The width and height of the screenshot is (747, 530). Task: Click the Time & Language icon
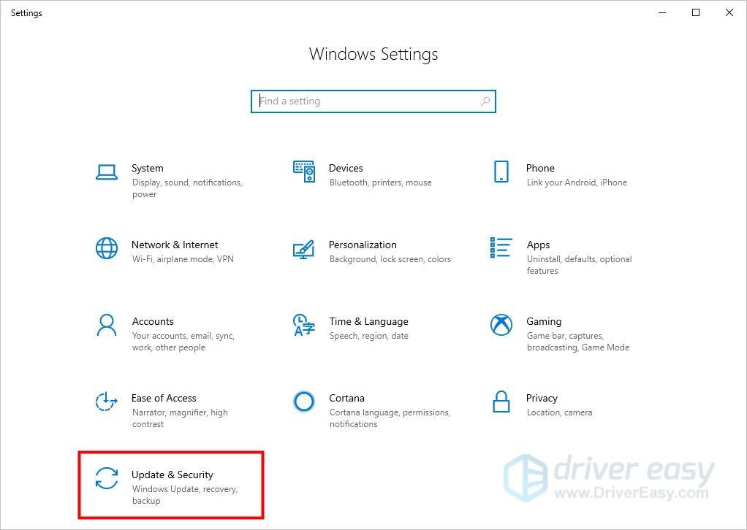tap(304, 325)
